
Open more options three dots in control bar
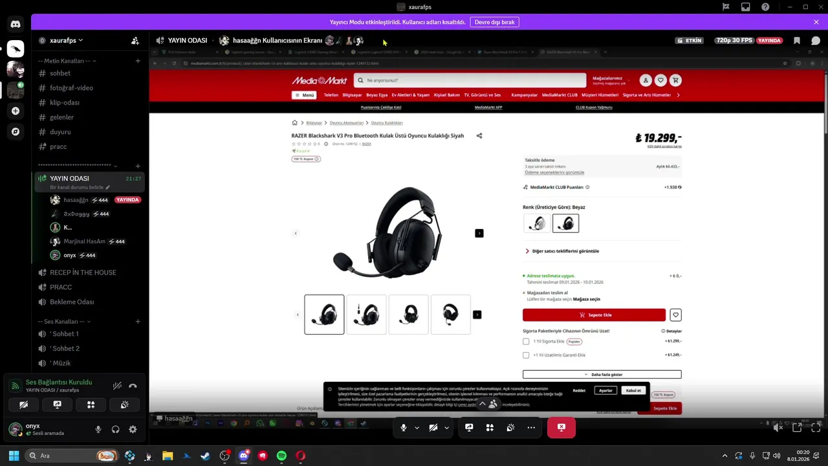coord(531,427)
